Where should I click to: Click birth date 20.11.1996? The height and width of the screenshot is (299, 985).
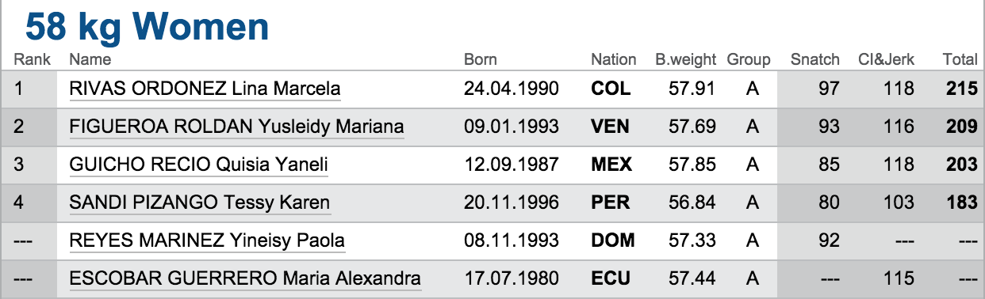point(512,202)
